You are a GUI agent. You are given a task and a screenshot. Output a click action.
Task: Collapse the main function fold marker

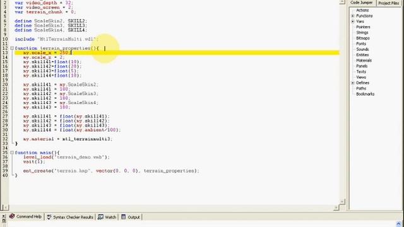[x=12, y=153]
